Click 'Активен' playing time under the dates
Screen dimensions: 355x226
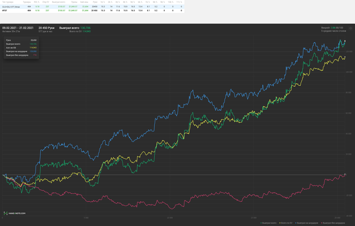[11, 31]
